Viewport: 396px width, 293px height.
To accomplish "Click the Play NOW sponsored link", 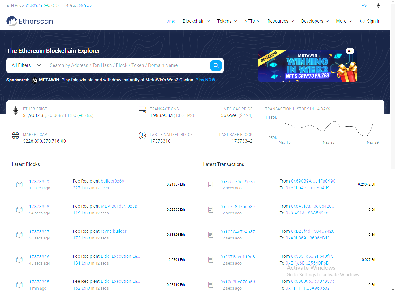I will [x=205, y=80].
